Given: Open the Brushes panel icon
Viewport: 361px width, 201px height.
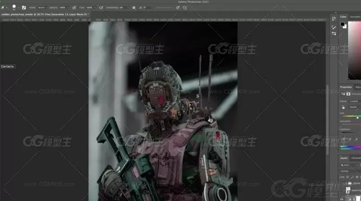Looking at the screenshot, I should pyautogui.click(x=334, y=27).
